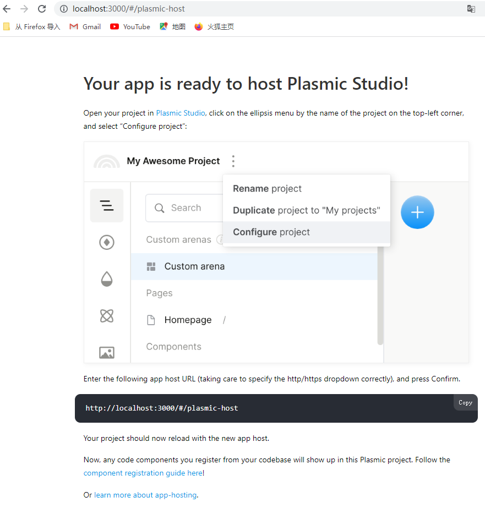The width and height of the screenshot is (485, 508).
Task: Click the browser forward arrow
Action: coord(24,9)
